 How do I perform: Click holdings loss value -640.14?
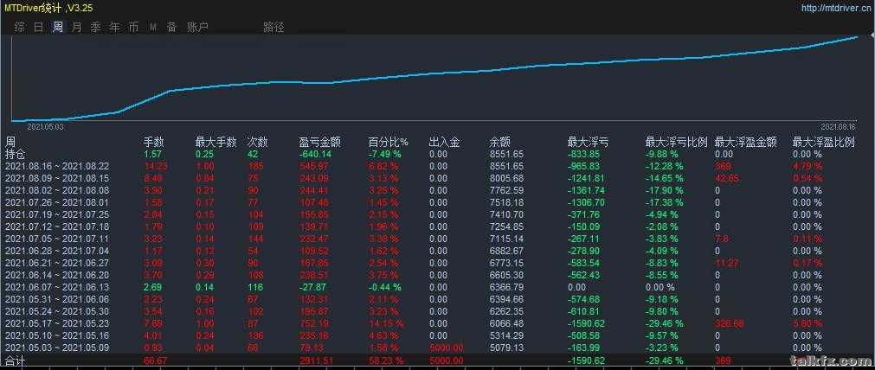pyautogui.click(x=315, y=154)
